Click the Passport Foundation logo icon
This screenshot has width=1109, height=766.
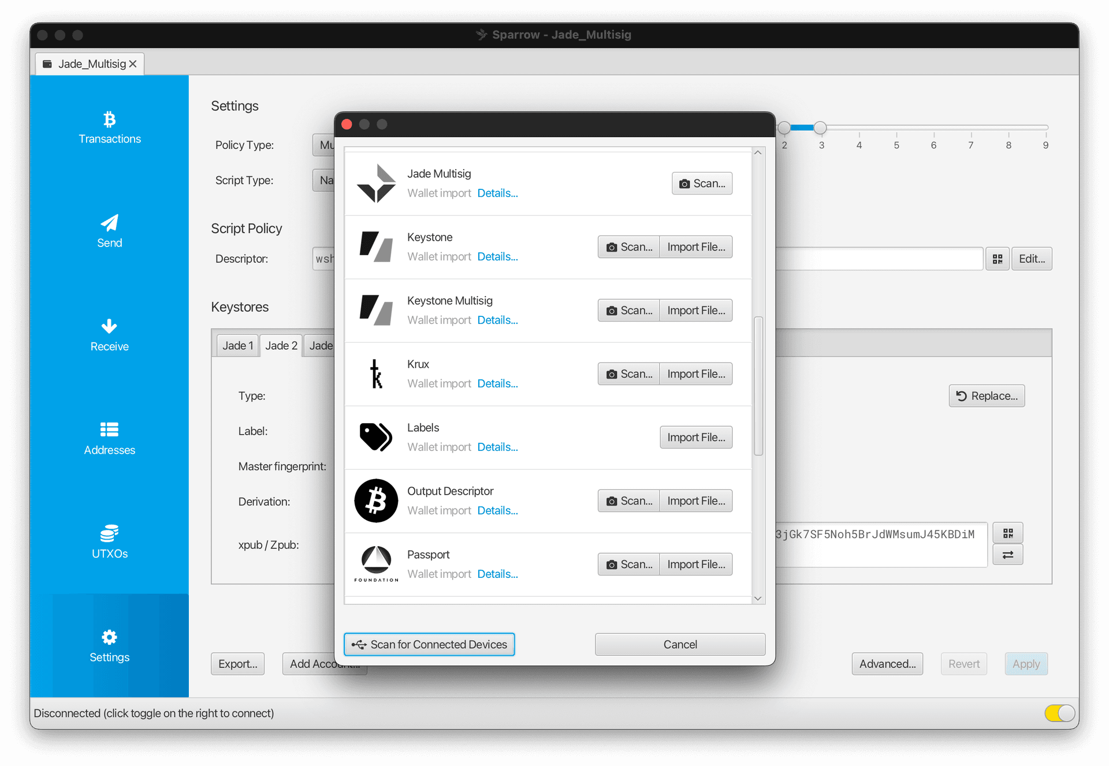(x=376, y=564)
